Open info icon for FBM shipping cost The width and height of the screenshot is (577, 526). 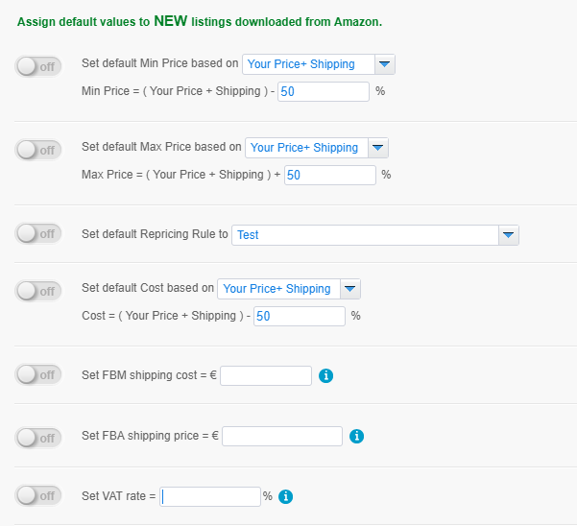[x=325, y=376]
